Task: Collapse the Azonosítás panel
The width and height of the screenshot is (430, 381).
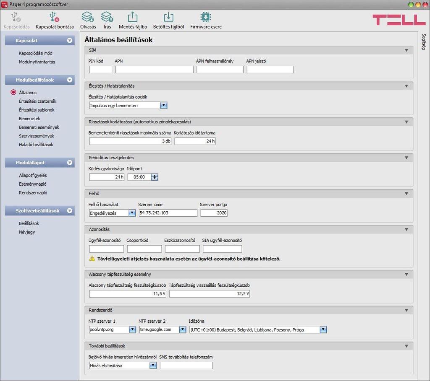Action: point(406,230)
